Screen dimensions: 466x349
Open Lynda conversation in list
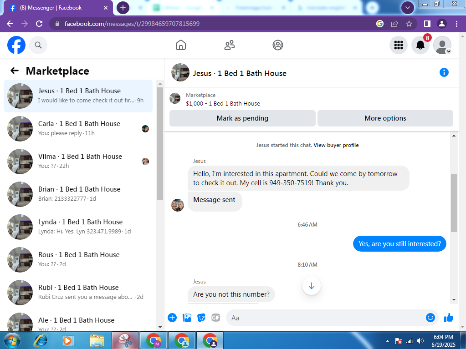pyautogui.click(x=78, y=227)
